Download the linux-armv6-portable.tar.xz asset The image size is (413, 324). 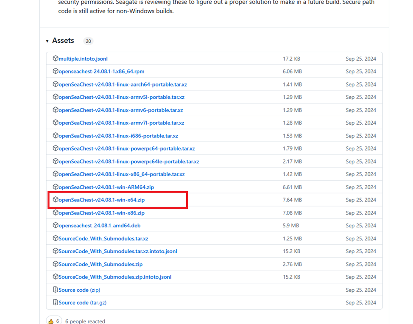point(120,110)
